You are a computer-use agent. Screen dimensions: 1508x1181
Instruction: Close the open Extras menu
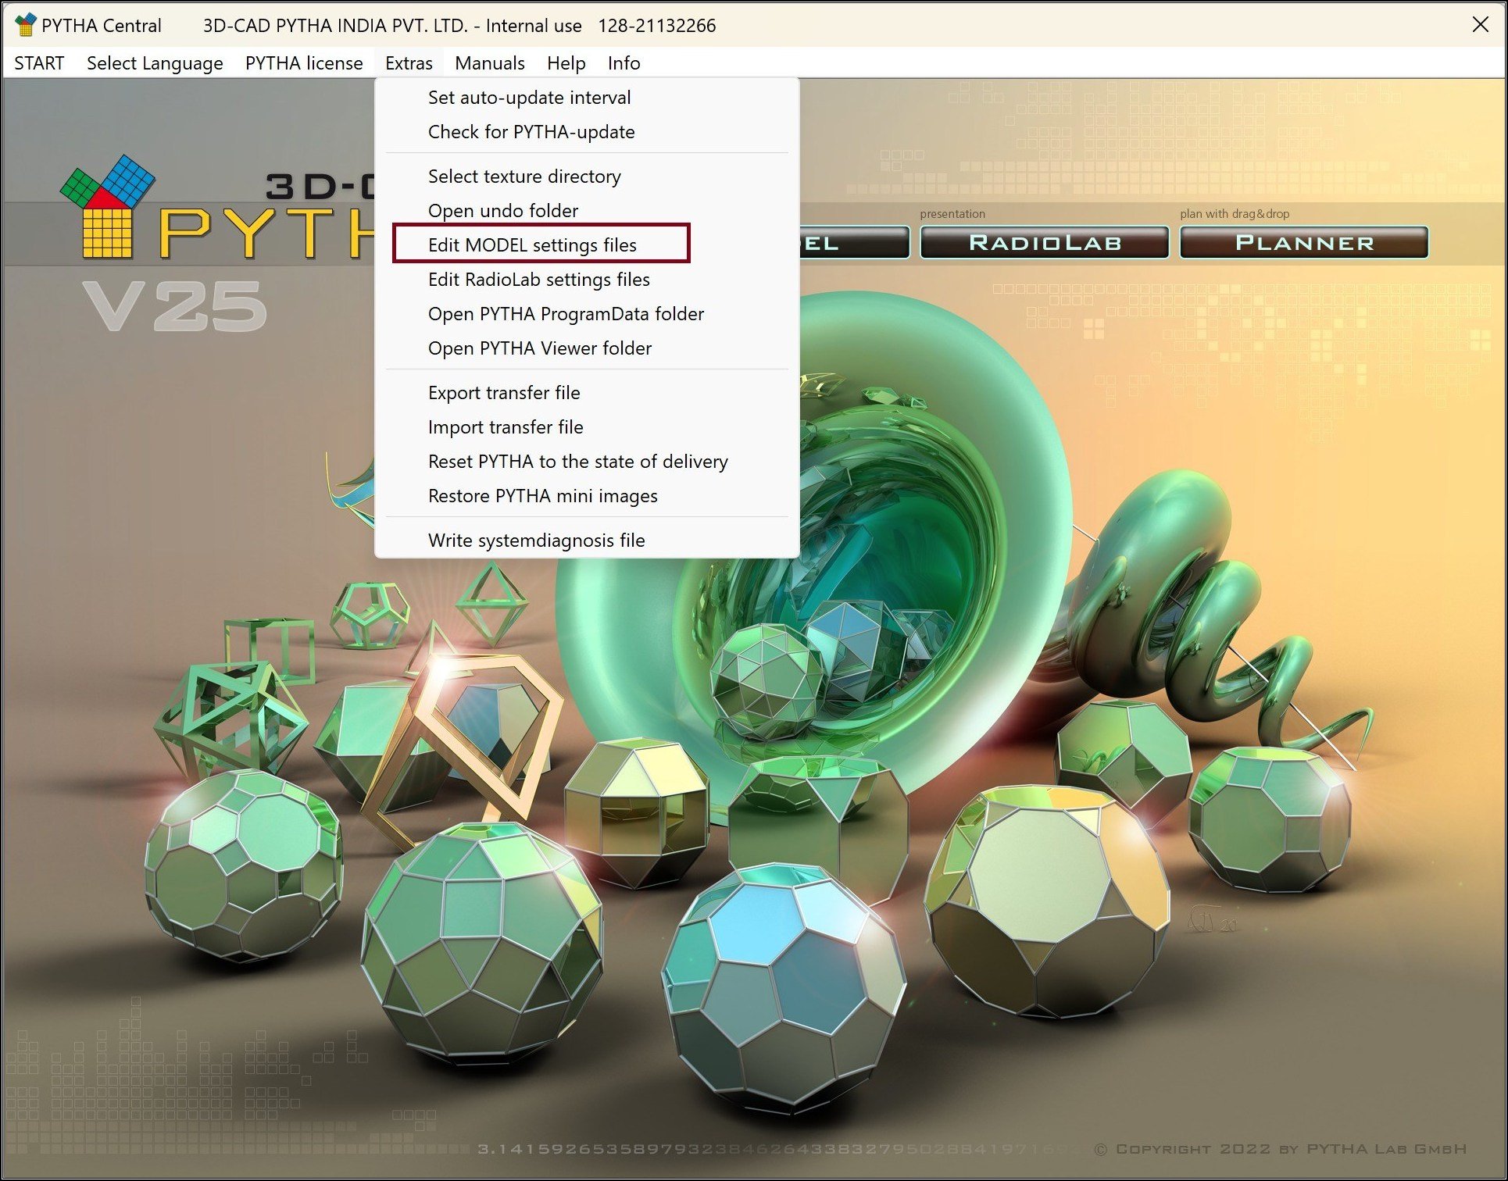pos(409,63)
